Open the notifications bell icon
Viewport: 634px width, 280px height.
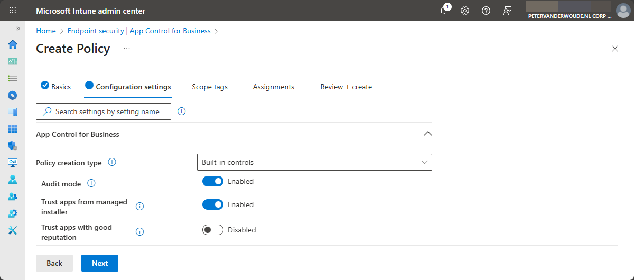[444, 11]
